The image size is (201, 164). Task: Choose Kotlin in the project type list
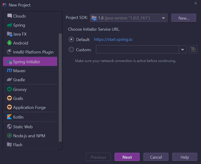coord(30,117)
